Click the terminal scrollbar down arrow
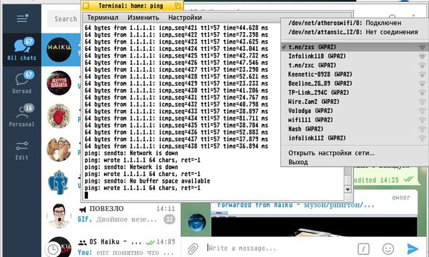The width and height of the screenshot is (429, 257). (x=348, y=189)
